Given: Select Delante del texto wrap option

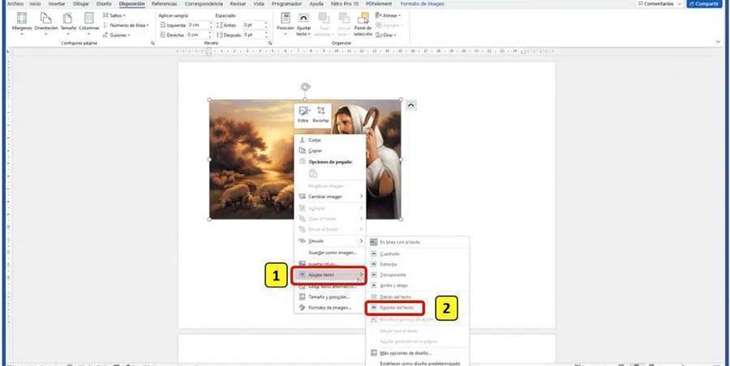Looking at the screenshot, I should point(397,309).
